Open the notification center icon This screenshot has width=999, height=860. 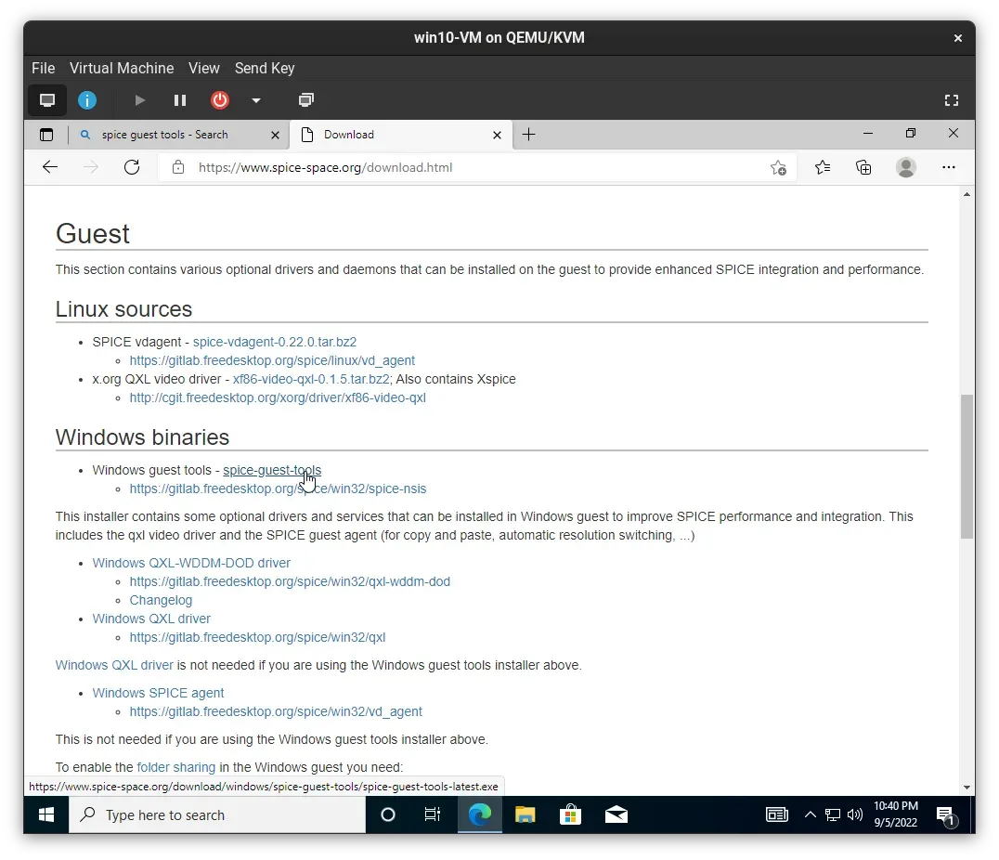coord(945,815)
